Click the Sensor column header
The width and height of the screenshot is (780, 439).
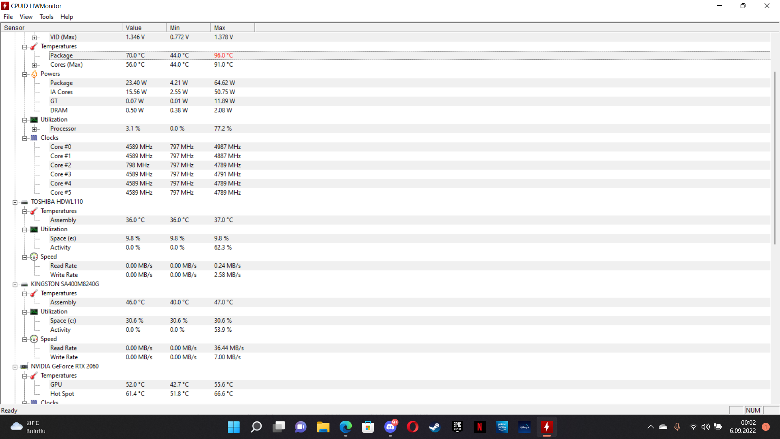pos(61,28)
